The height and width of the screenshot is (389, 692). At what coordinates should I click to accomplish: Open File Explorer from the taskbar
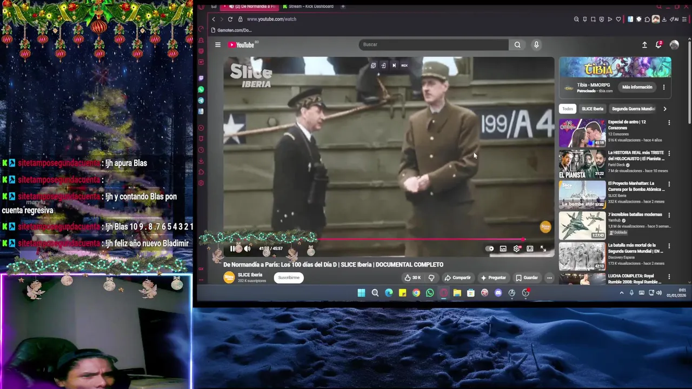[457, 293]
